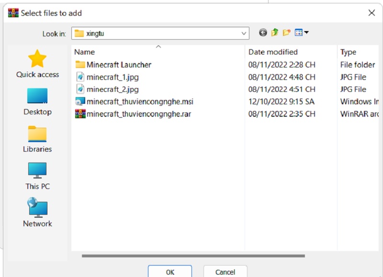
Task: Open Network location in the sidebar
Action: click(x=37, y=212)
